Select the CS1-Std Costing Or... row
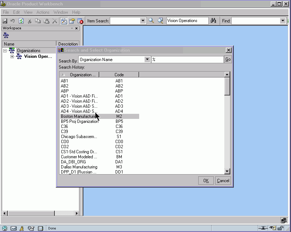 (100, 152)
